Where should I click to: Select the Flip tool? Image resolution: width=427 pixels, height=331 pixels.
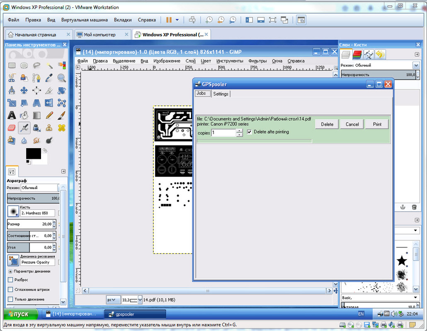coord(49,103)
